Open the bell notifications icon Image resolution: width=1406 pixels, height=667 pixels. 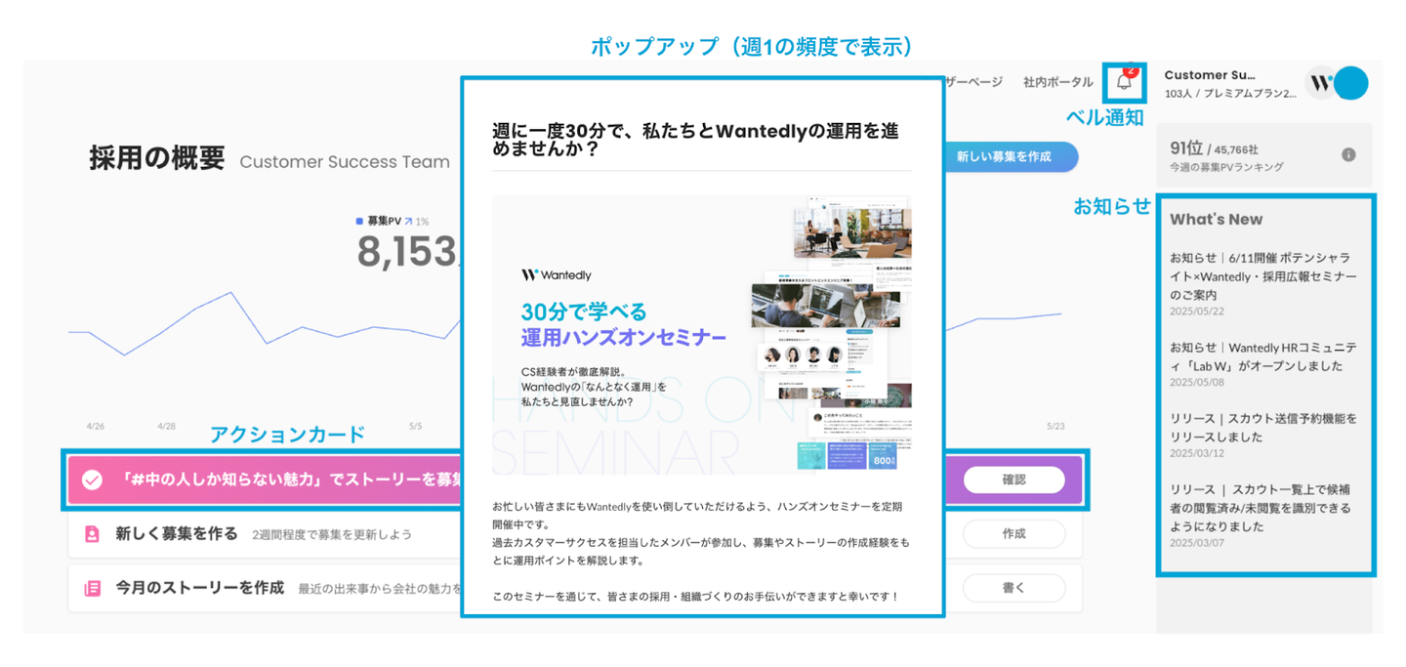(1124, 82)
